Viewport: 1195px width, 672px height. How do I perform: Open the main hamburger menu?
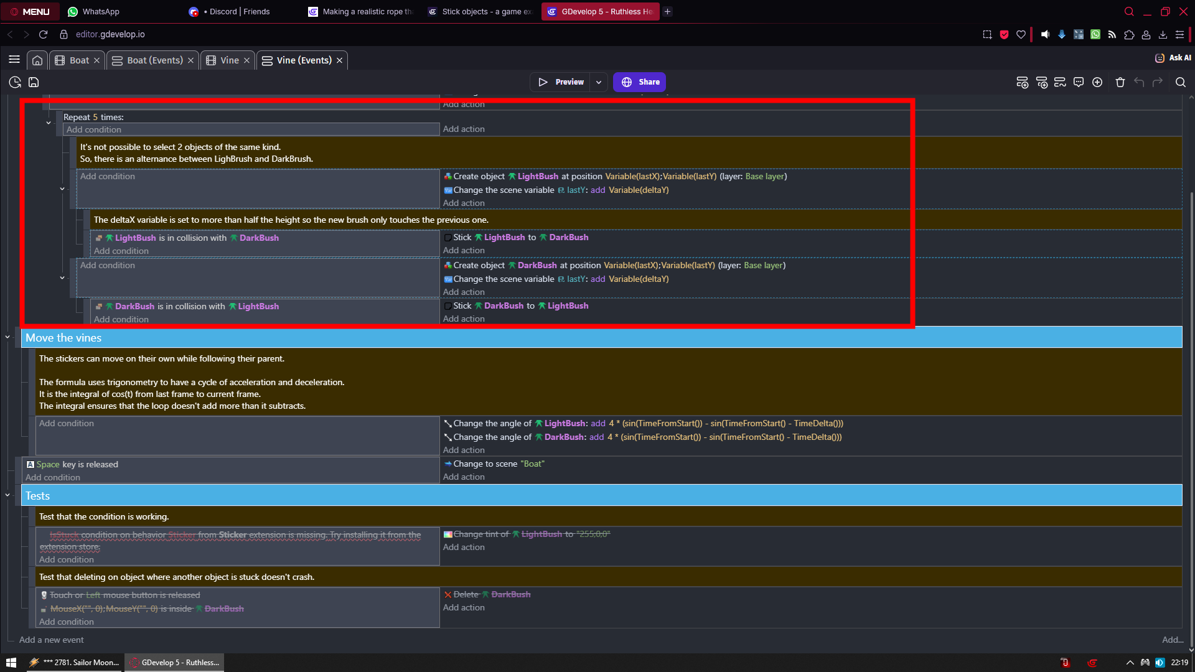[14, 60]
